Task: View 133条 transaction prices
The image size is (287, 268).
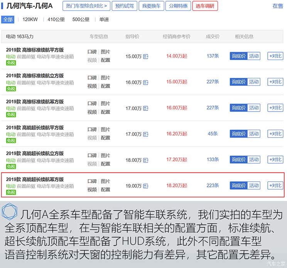Action: [x=213, y=159]
